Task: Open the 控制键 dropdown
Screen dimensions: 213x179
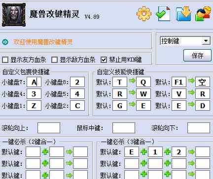Action: [x=185, y=41]
